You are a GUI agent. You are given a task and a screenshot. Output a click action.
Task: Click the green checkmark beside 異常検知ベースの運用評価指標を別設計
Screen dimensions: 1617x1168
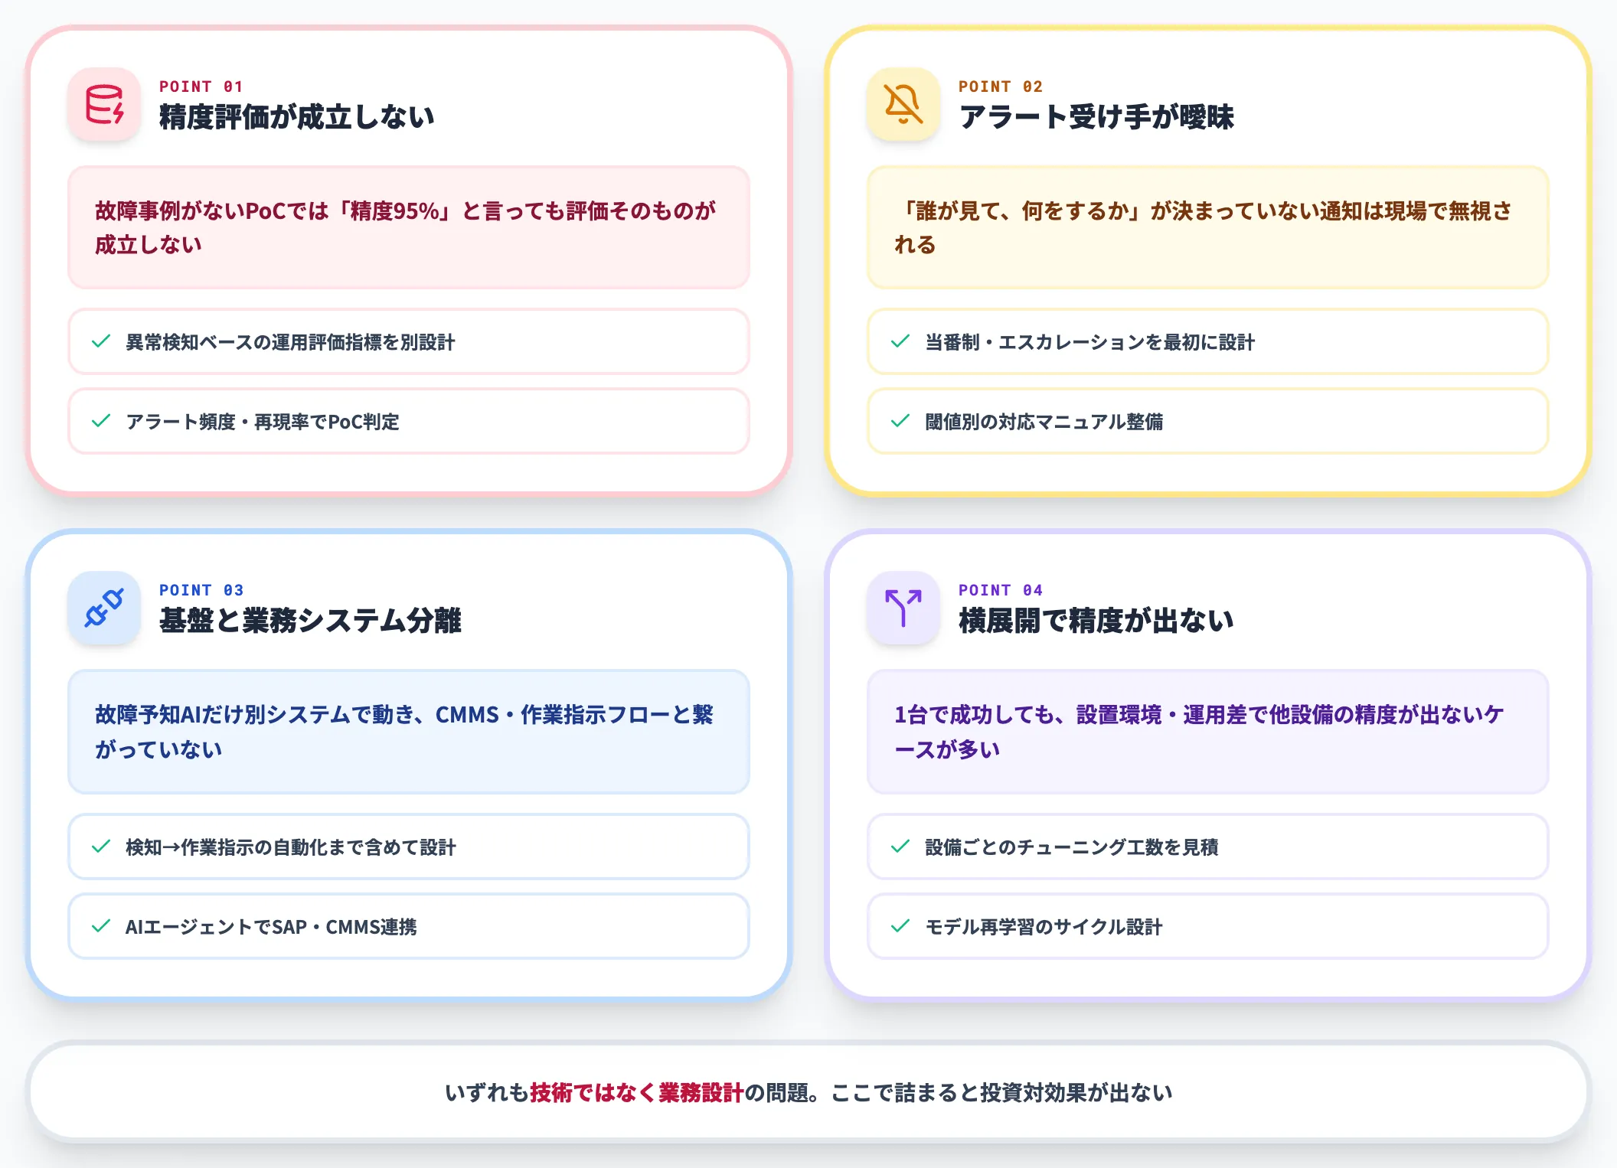(100, 343)
